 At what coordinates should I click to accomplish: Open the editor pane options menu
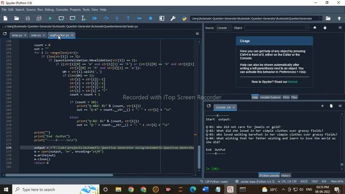(197, 33)
